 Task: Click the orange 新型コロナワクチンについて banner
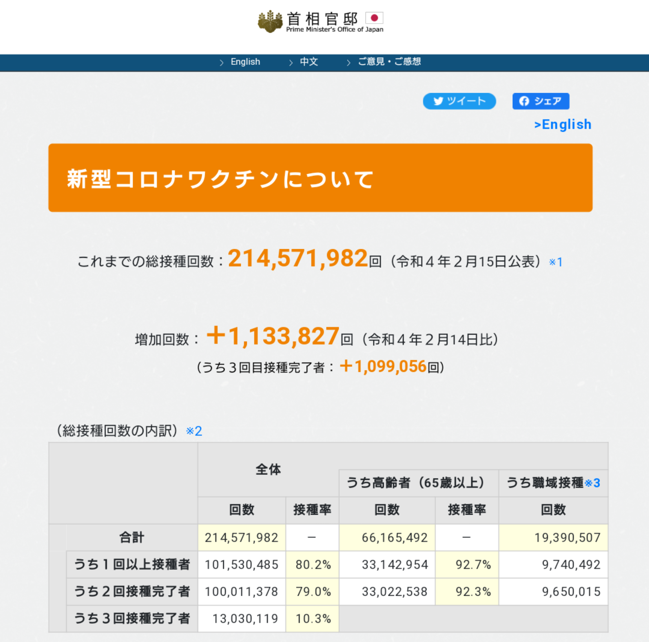point(320,178)
